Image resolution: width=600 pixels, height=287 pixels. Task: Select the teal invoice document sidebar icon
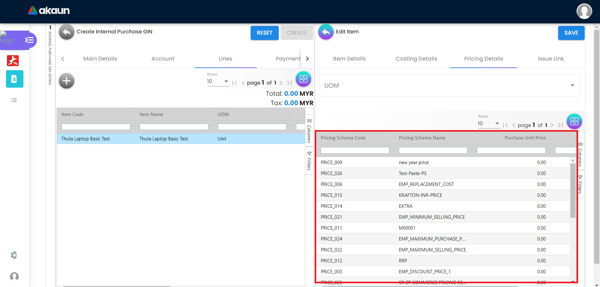click(x=14, y=79)
